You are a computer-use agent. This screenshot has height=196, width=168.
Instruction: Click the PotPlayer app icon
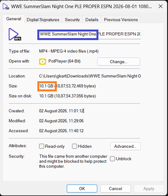pyautogui.click(x=42, y=61)
